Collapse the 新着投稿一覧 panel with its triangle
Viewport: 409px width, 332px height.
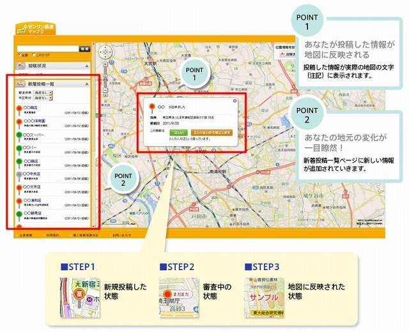87,84
